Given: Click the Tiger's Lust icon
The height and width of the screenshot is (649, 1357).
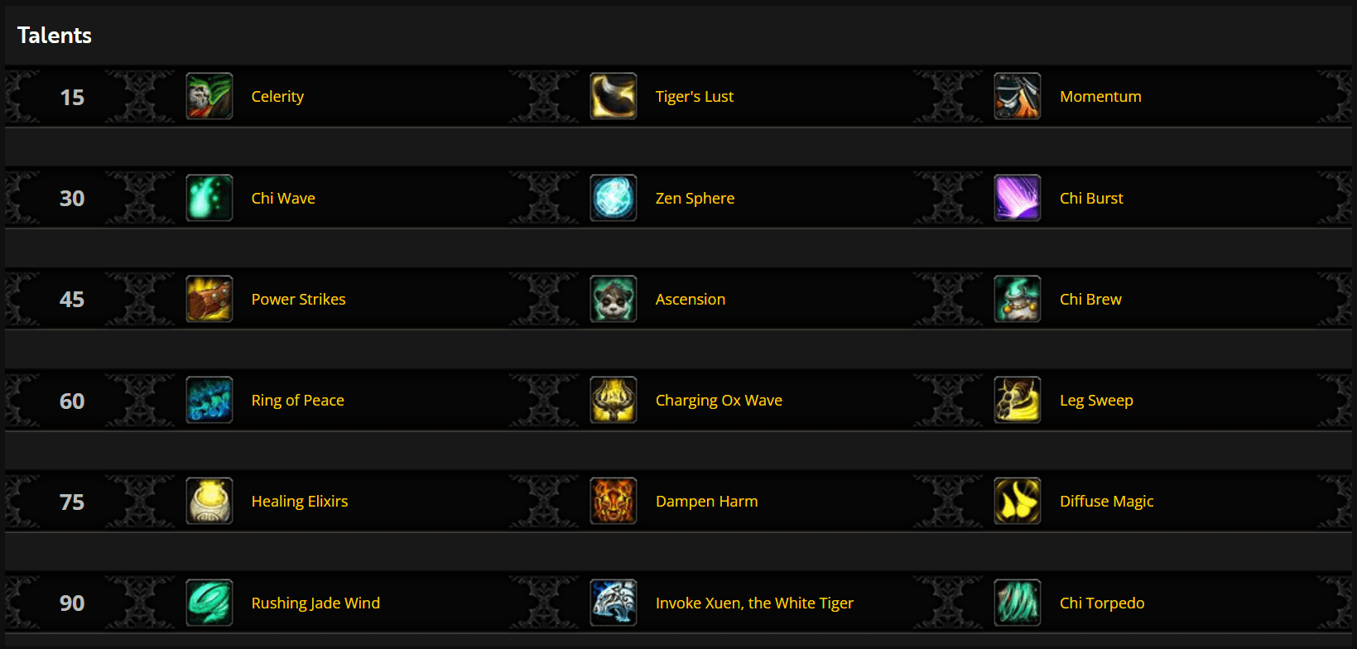Looking at the screenshot, I should coord(613,96).
